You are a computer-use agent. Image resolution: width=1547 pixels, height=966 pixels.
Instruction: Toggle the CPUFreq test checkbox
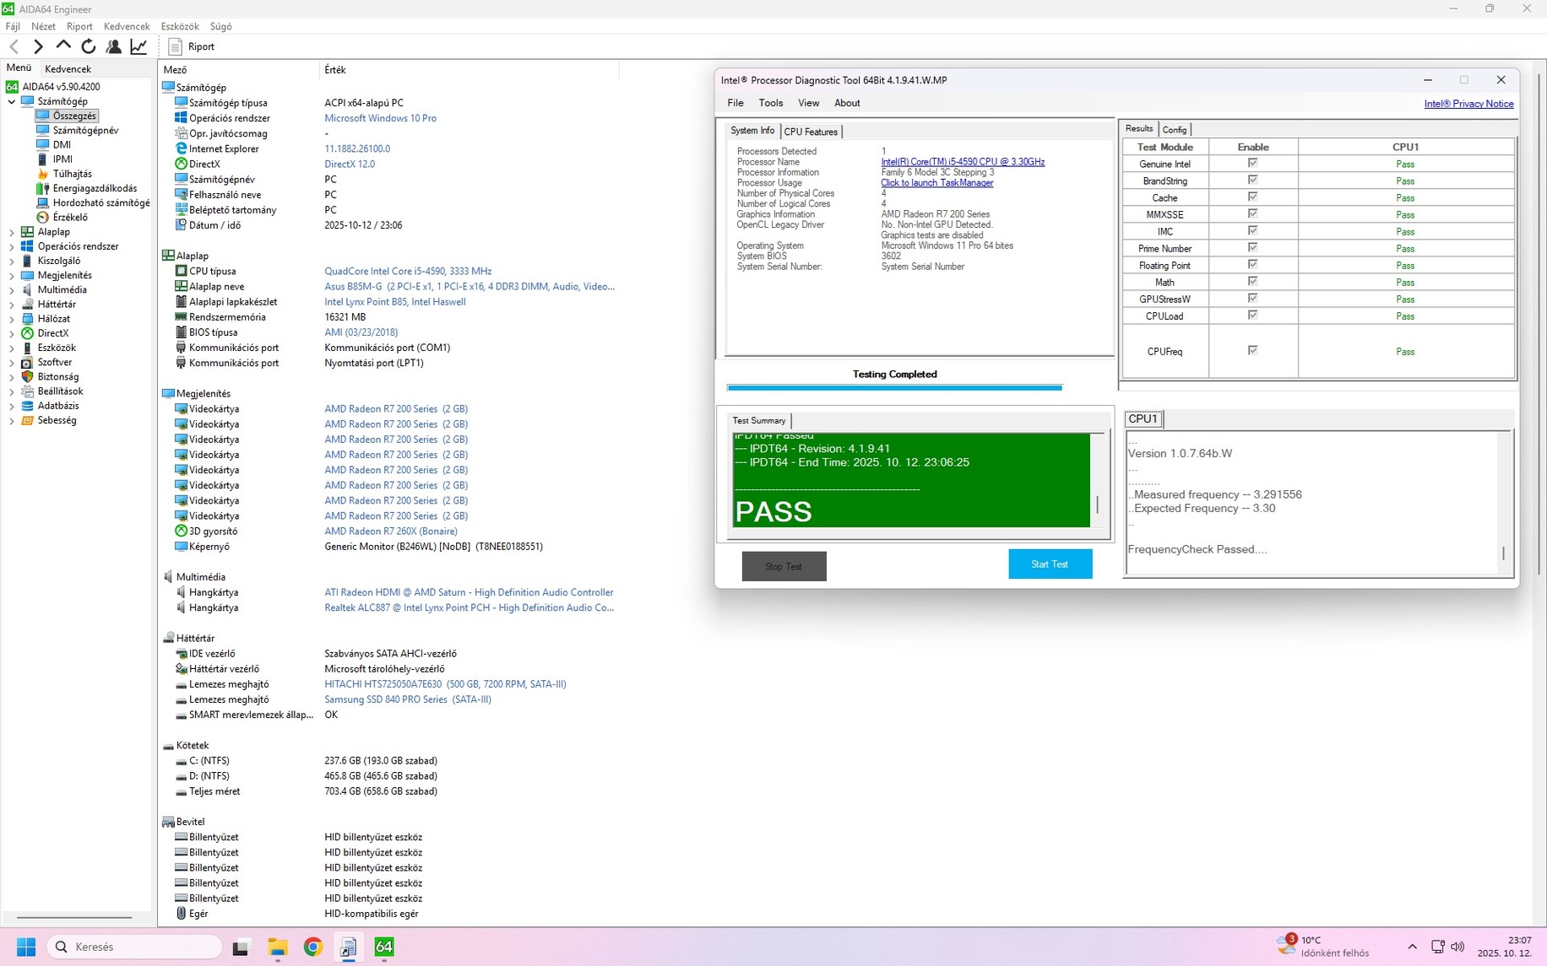click(x=1252, y=350)
